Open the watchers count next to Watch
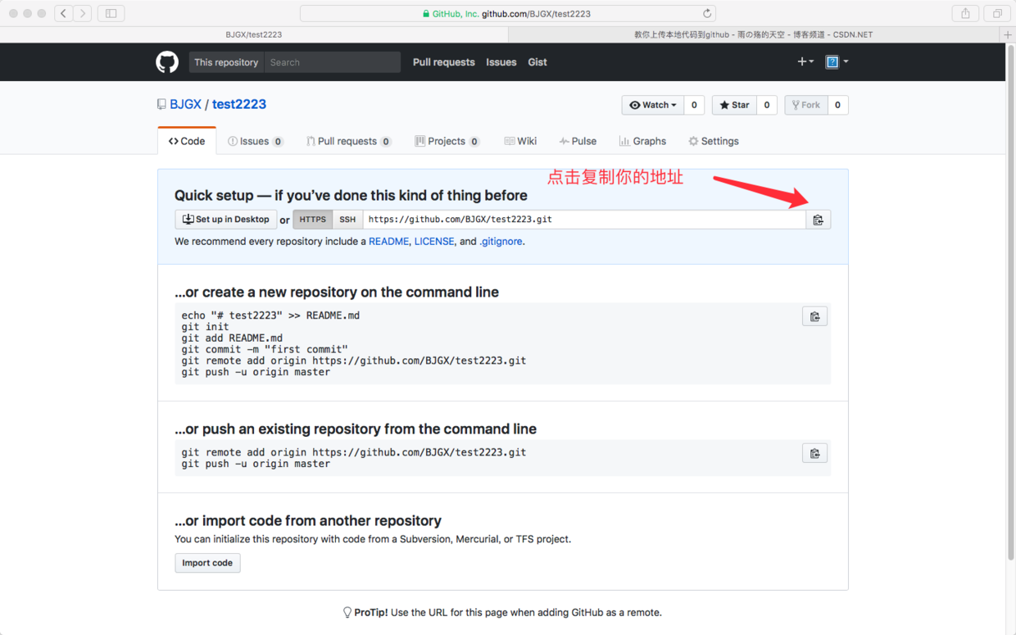The width and height of the screenshot is (1016, 635). 694,105
